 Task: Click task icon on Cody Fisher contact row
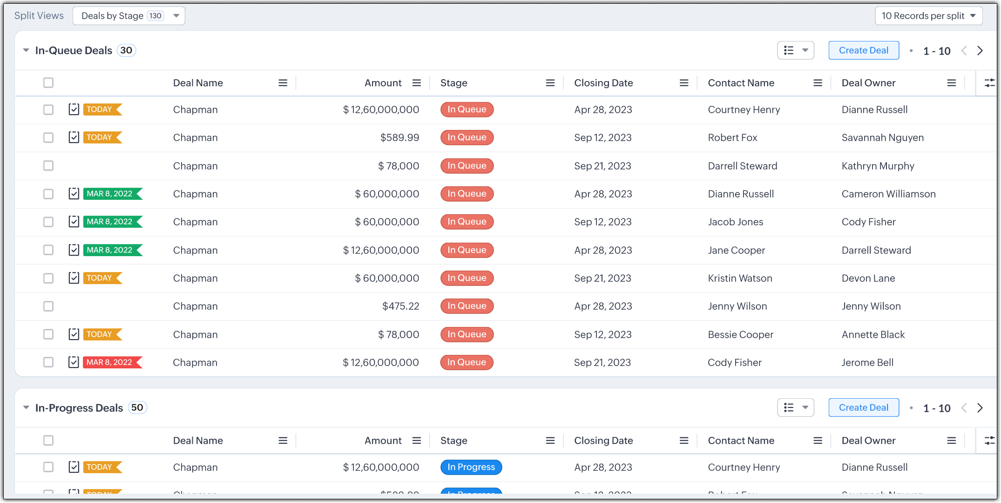(74, 362)
